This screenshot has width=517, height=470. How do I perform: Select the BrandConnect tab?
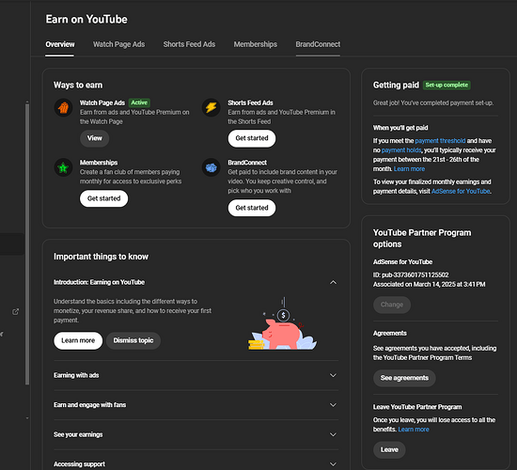coord(318,44)
